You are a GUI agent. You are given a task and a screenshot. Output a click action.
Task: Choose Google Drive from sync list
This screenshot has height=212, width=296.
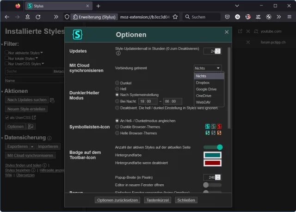click(x=205, y=89)
